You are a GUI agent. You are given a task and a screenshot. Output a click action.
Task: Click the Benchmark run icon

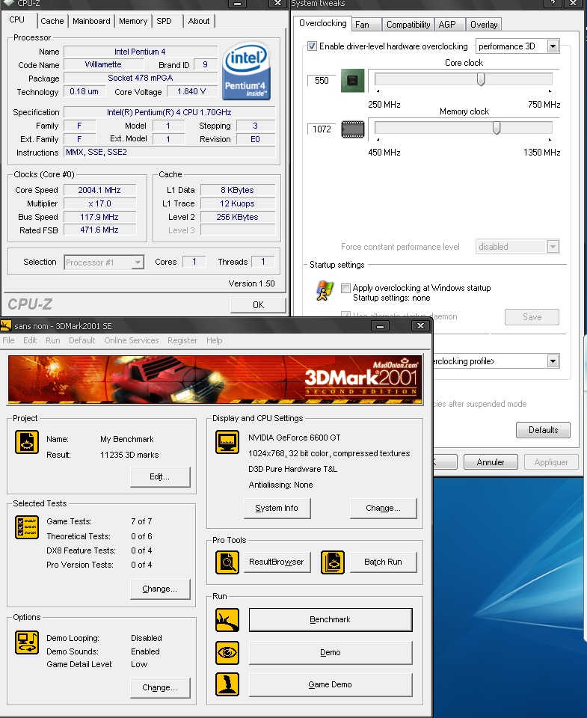(x=227, y=620)
